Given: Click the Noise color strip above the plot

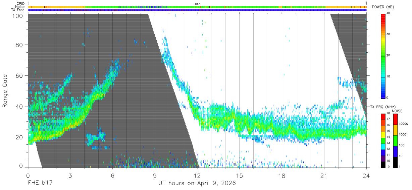Looking at the screenshot, I should [x=197, y=7].
